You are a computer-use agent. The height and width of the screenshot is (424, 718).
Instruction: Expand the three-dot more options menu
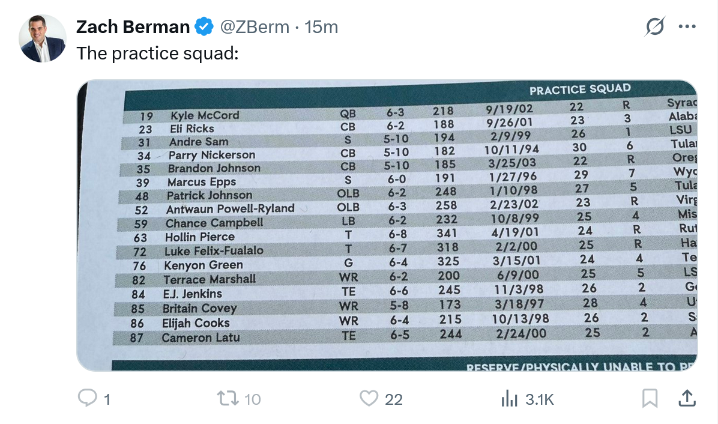(687, 27)
